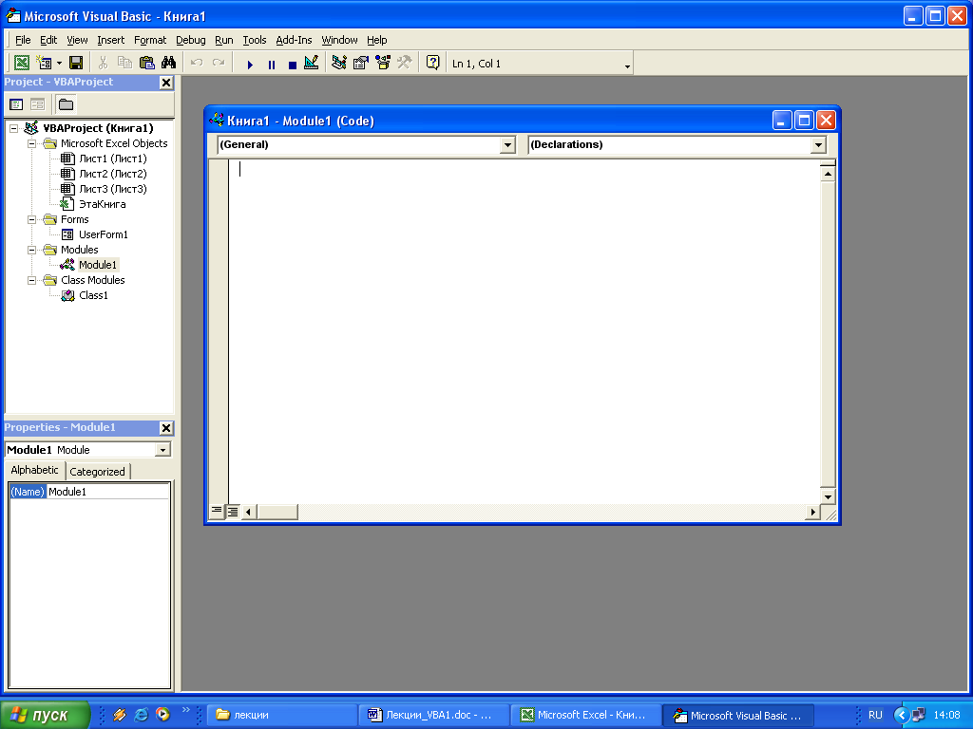
Task: Click the Cut scissors icon
Action: pyautogui.click(x=103, y=63)
